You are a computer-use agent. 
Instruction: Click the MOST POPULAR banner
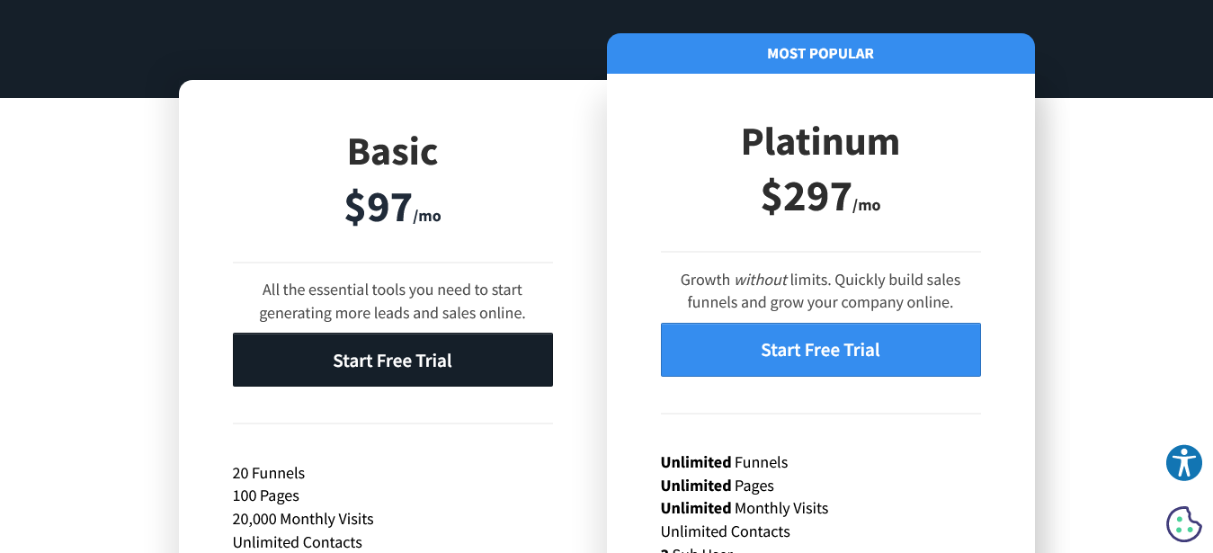point(820,53)
